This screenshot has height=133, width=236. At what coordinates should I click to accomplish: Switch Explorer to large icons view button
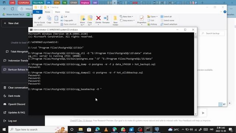(x=224, y=104)
